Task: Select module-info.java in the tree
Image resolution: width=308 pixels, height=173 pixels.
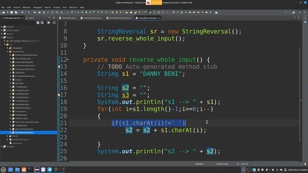Action: click(20, 140)
